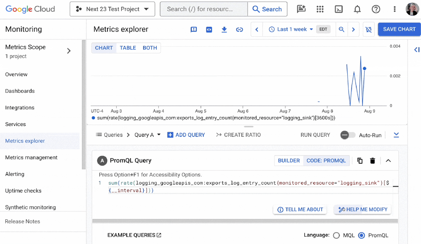The height and width of the screenshot is (244, 421).
Task: Open Uptime checks in the sidebar
Action: pyautogui.click(x=23, y=191)
